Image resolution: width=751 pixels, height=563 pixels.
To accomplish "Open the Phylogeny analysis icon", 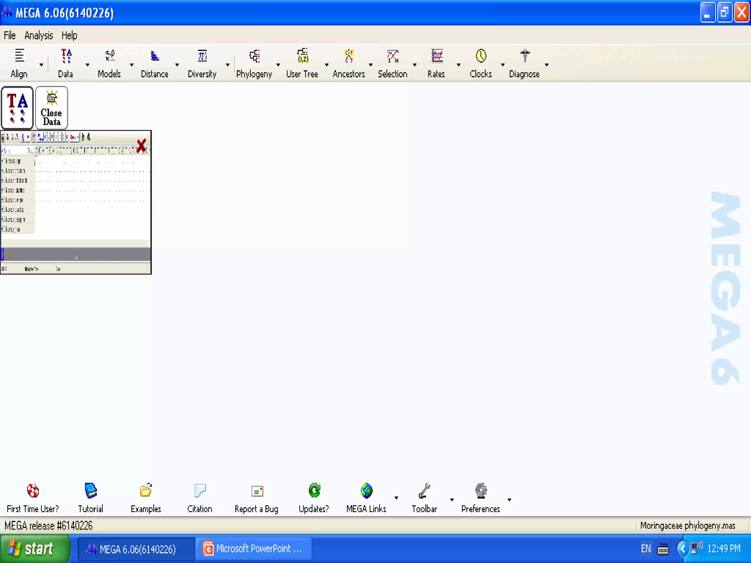I will point(254,56).
